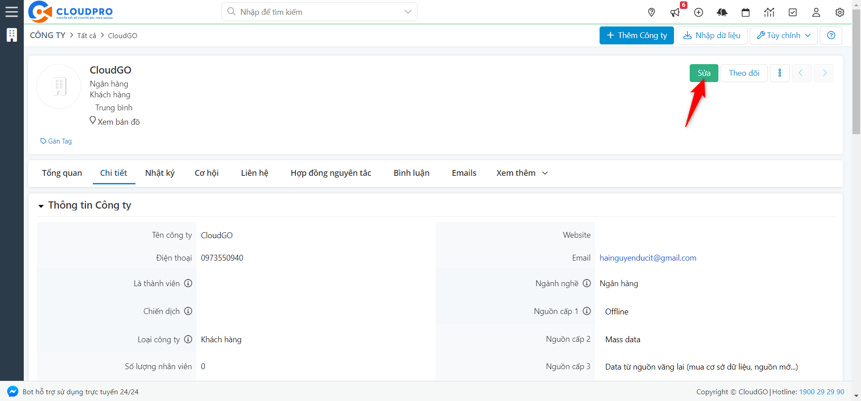
Task: Open the Tùy chỉnh dropdown
Action: pos(783,35)
